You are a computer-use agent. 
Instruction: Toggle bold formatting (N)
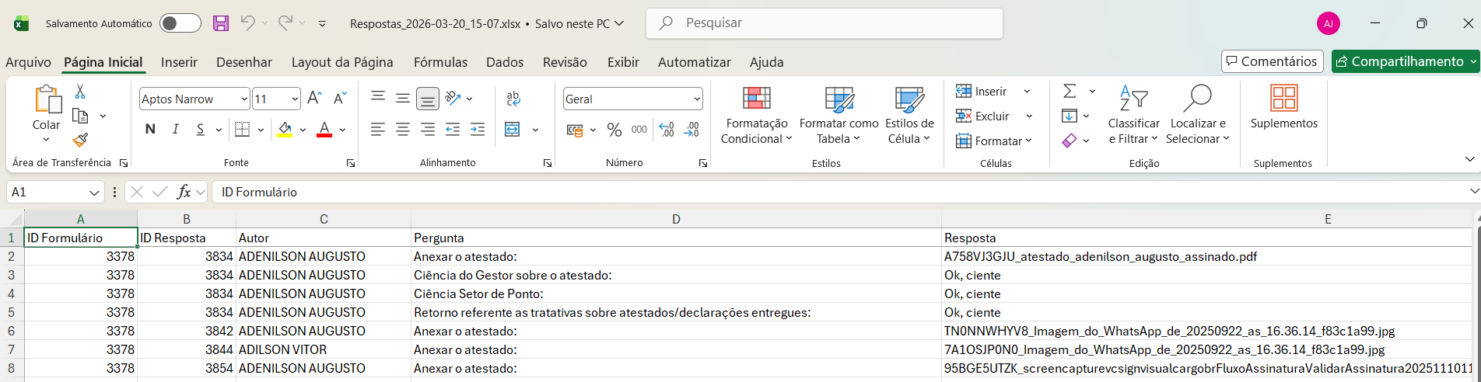150,130
